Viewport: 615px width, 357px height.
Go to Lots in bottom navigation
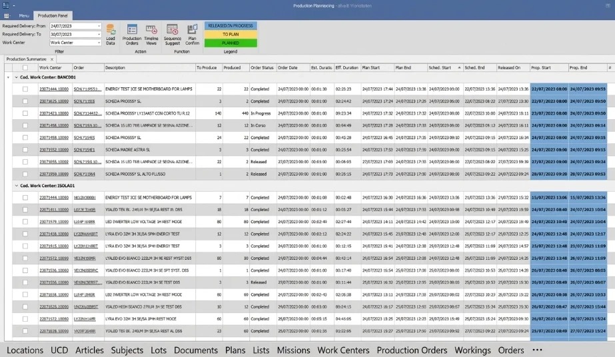pos(159,350)
